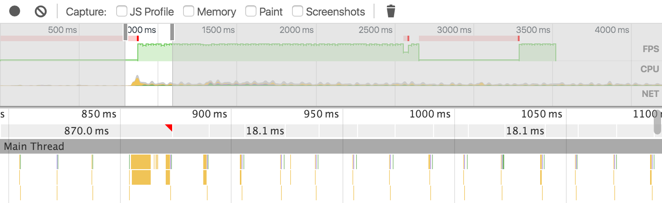This screenshot has width=662, height=203.
Task: Toggle the Memory capture checkbox
Action: pyautogui.click(x=189, y=11)
